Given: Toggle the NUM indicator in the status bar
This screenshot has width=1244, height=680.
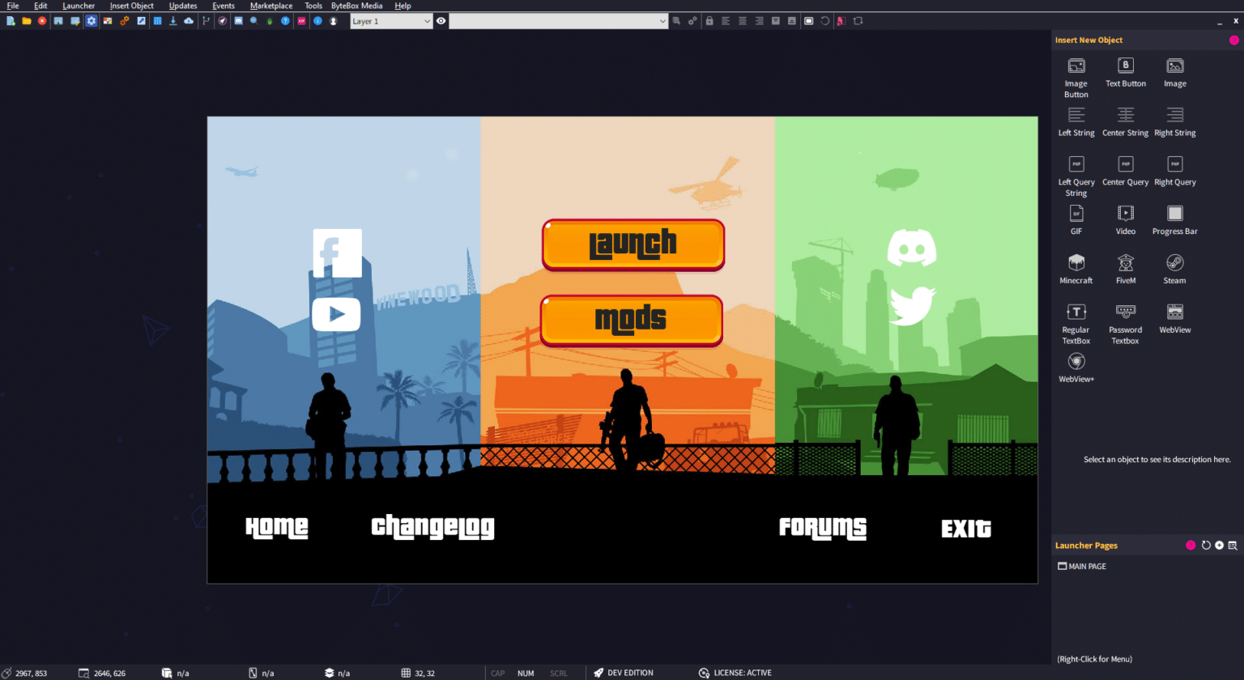Looking at the screenshot, I should 526,673.
